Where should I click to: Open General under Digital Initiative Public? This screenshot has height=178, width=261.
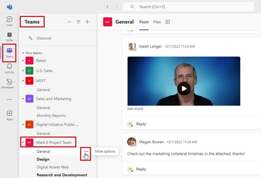tap(43, 134)
